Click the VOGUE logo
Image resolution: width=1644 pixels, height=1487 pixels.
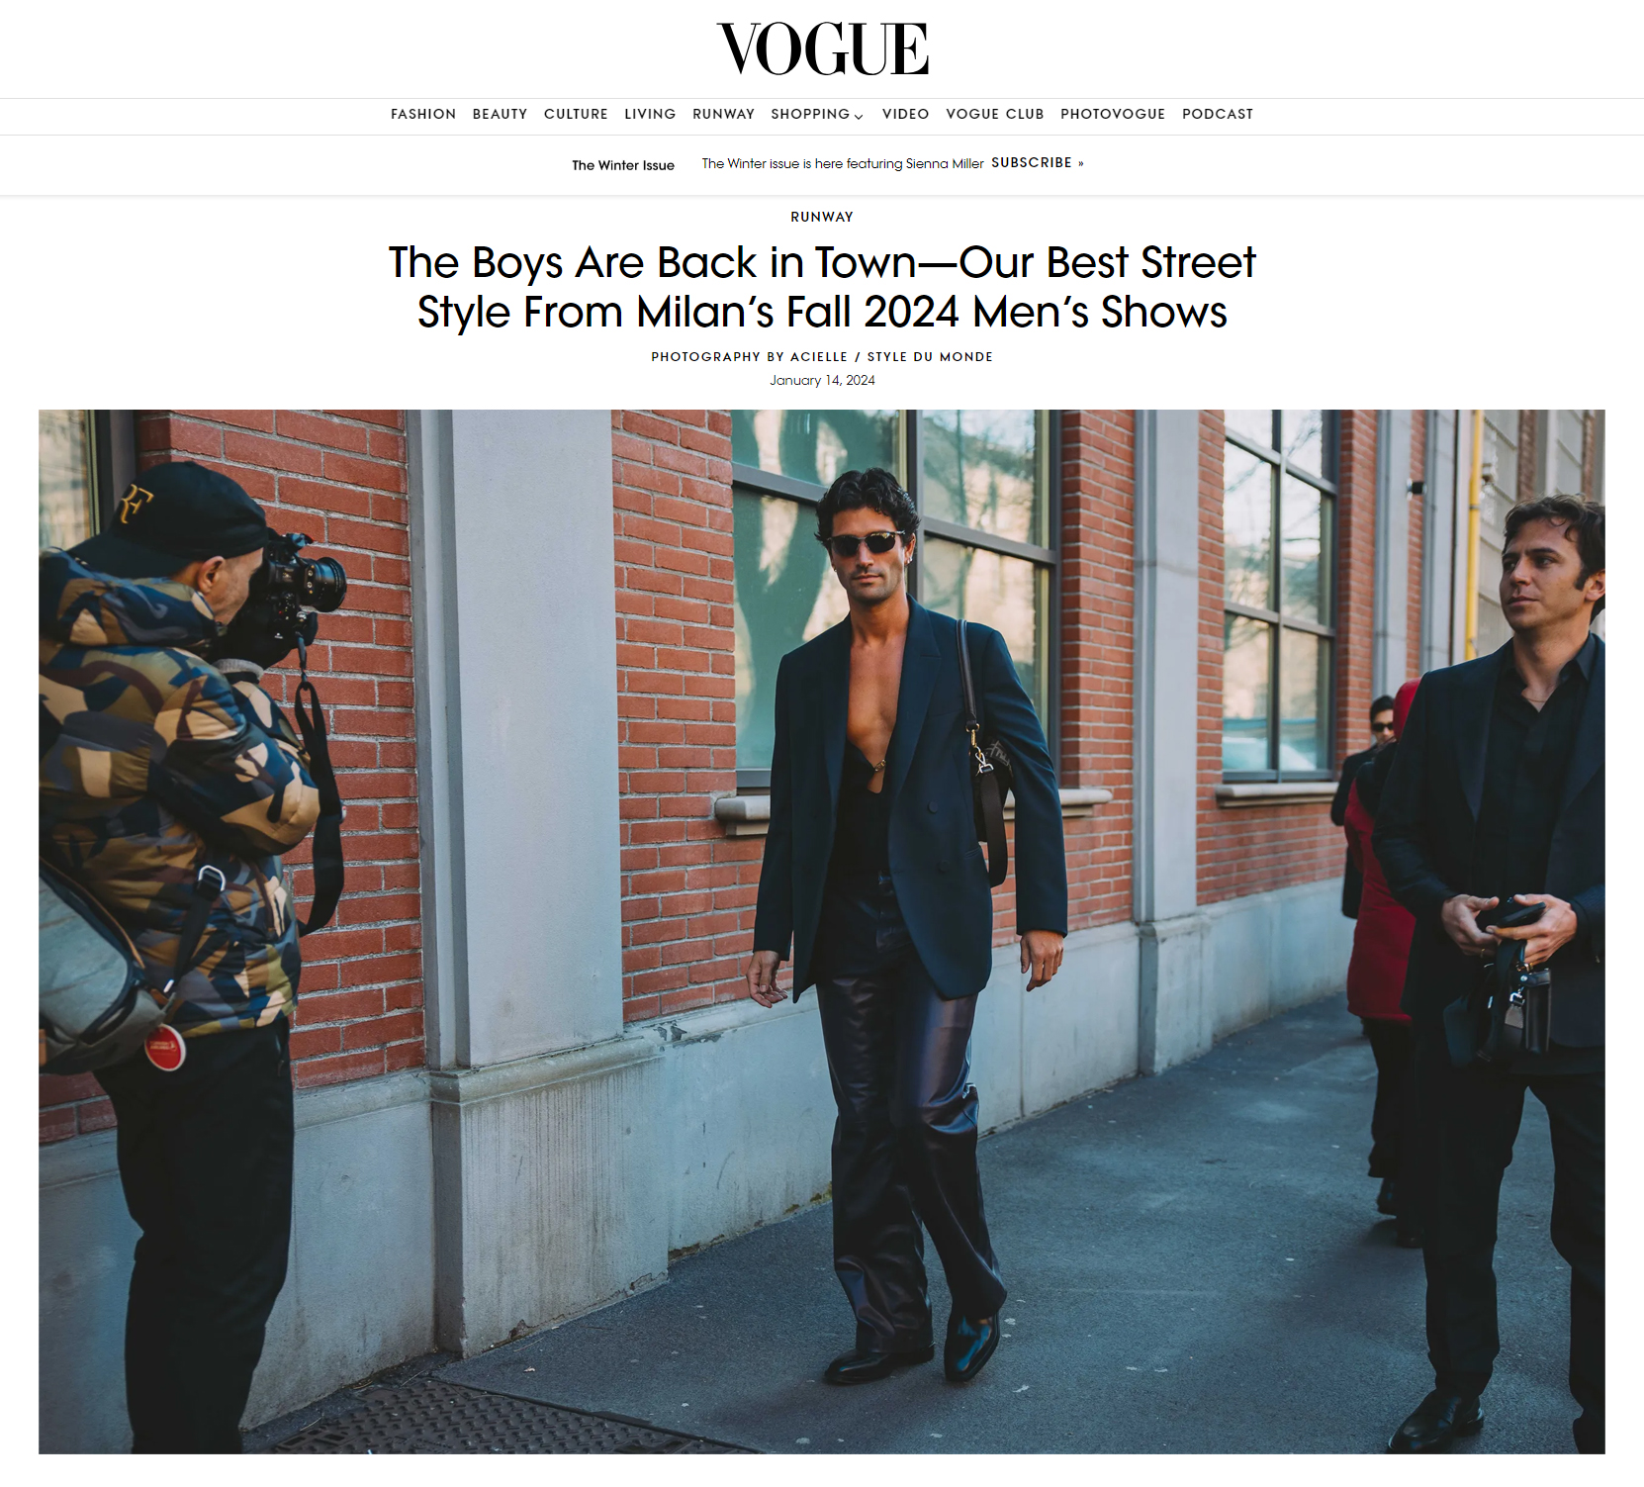coord(822,48)
